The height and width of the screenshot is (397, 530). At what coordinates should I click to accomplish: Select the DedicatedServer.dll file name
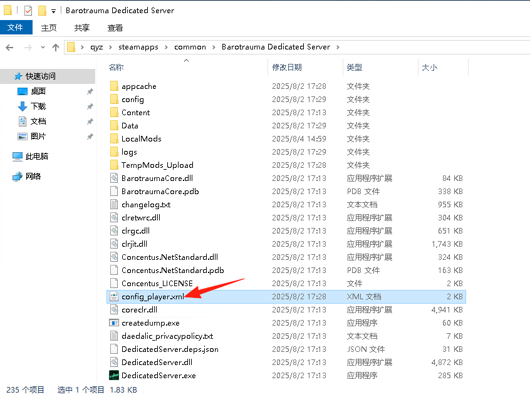[x=157, y=363]
